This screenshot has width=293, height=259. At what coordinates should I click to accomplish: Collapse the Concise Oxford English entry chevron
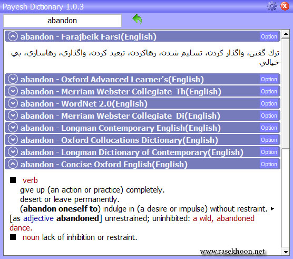[13, 164]
